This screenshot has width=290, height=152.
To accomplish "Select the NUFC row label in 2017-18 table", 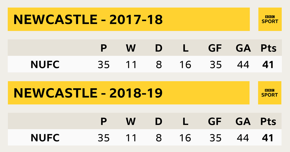I will [x=45, y=65].
